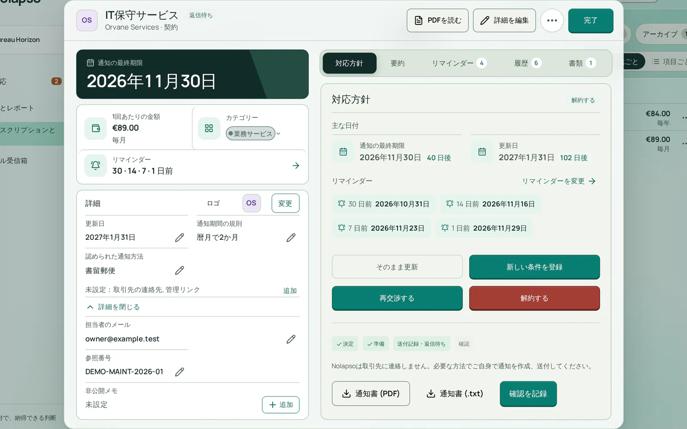Image resolution: width=687 pixels, height=429 pixels.
Task: Edit the owner@example.test email via pencil icon
Action: [291, 339]
